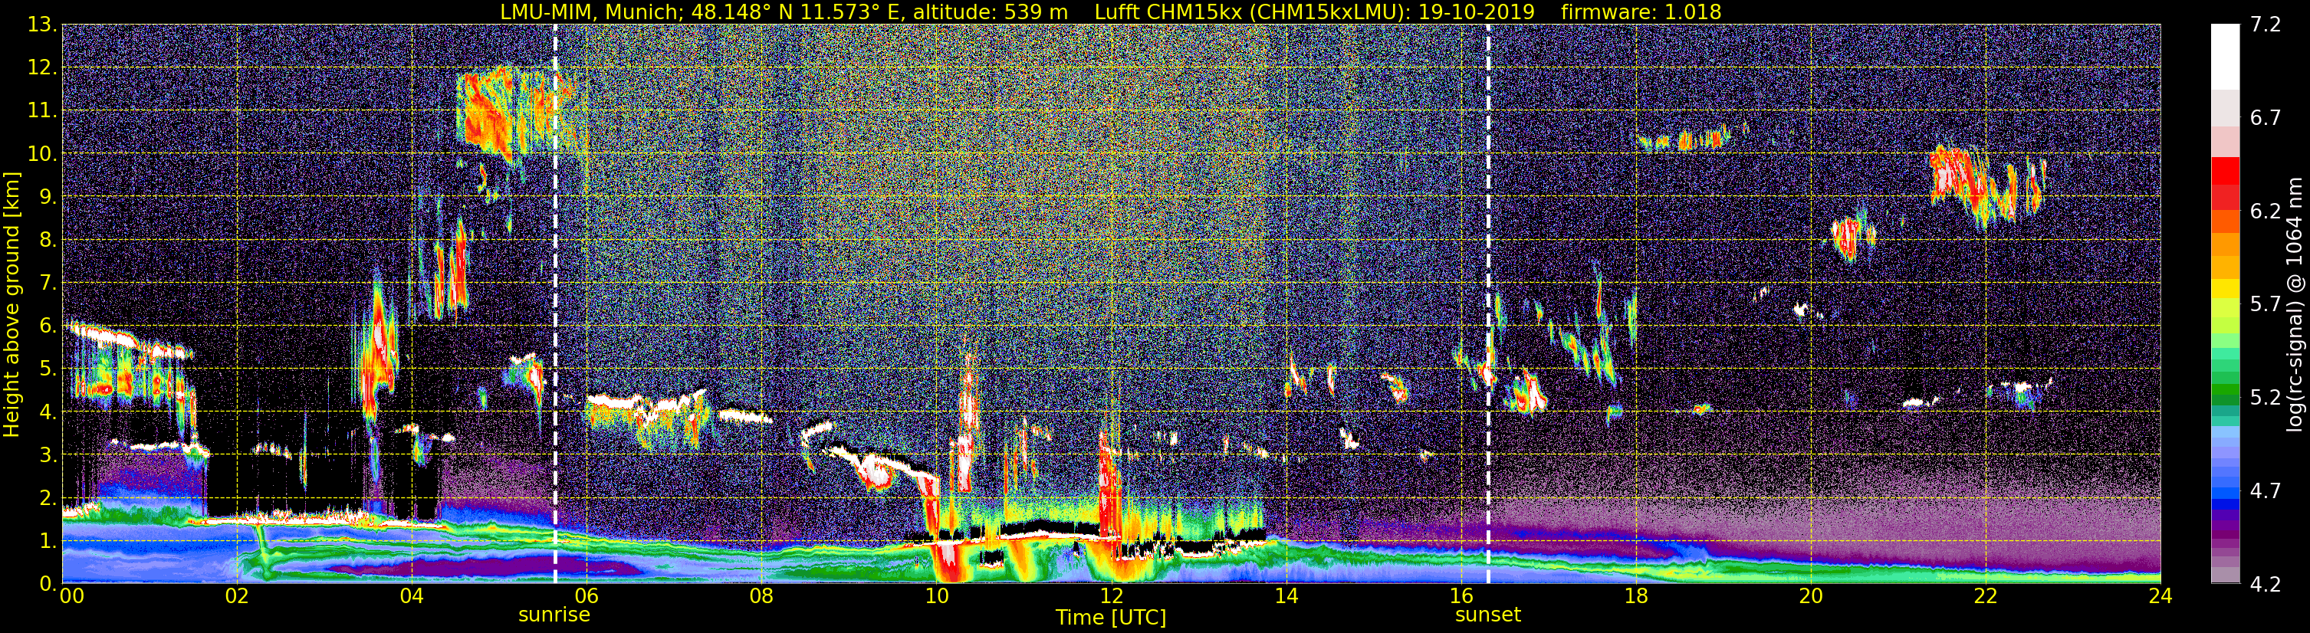
Task: Click the height axis tick "9."
Action: coord(48,197)
